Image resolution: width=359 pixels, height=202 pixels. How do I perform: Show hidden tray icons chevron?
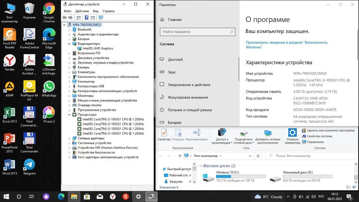[x=288, y=197]
